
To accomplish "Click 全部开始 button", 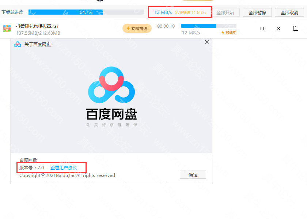I will click(x=225, y=13).
